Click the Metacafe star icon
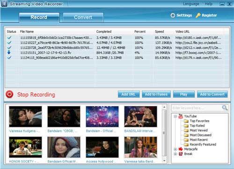234x169 pixels. click(x=181, y=149)
